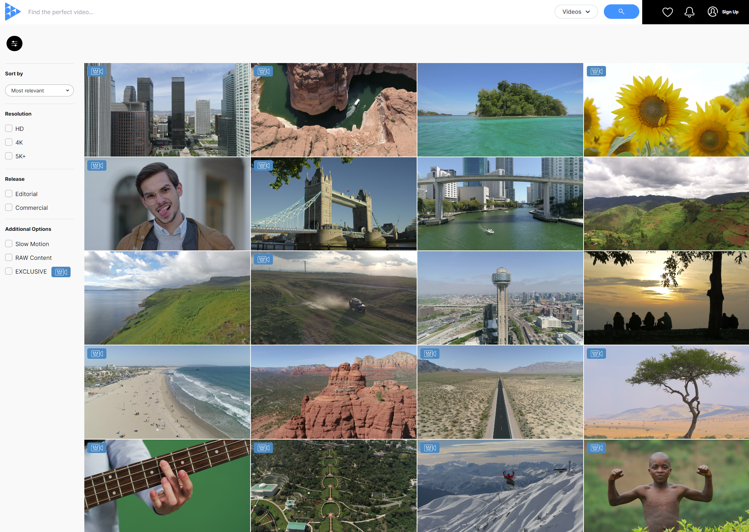This screenshot has height=532, width=749.
Task: Click exclusive badge on sunflower video
Action: [596, 71]
